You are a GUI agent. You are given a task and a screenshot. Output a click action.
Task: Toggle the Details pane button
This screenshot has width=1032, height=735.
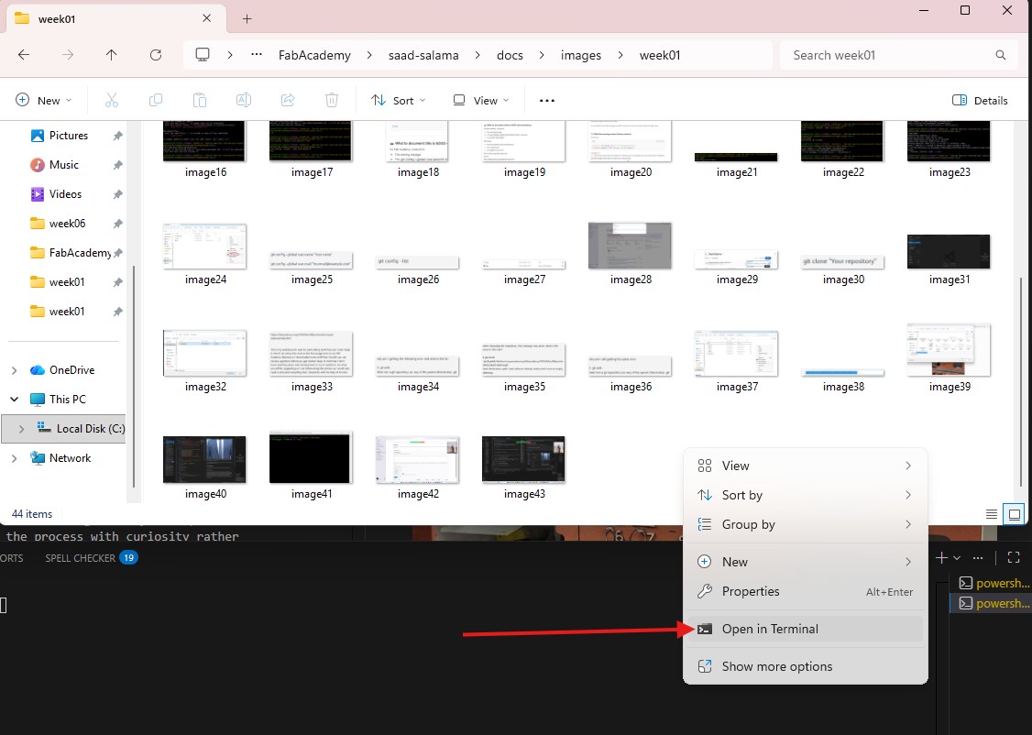pyautogui.click(x=980, y=100)
